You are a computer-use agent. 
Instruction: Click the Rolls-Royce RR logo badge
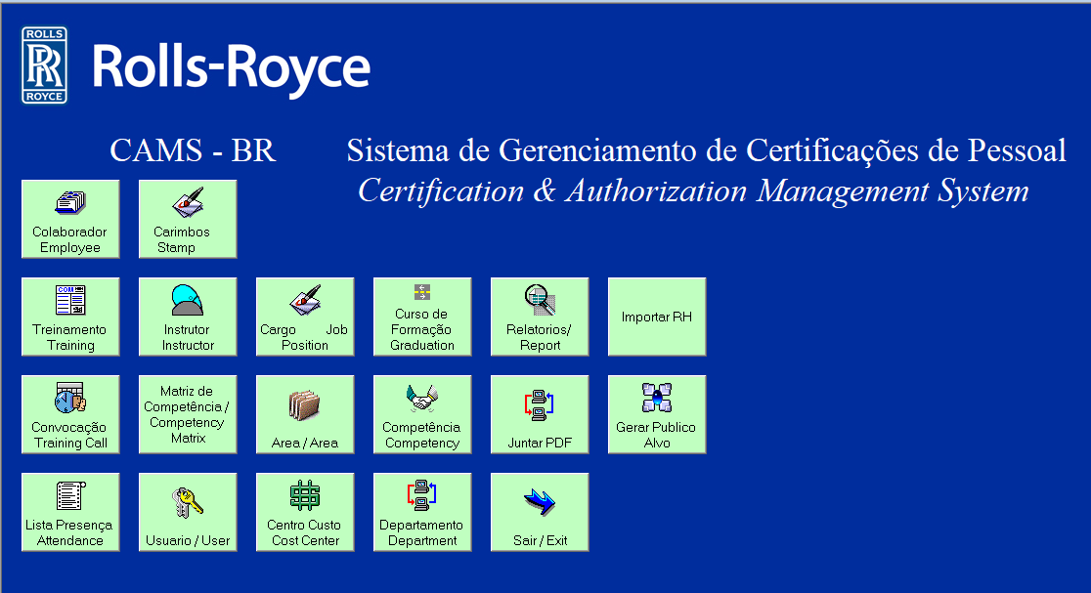(45, 65)
